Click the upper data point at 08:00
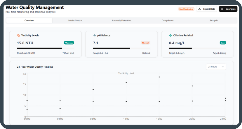 (x=93, y=90)
